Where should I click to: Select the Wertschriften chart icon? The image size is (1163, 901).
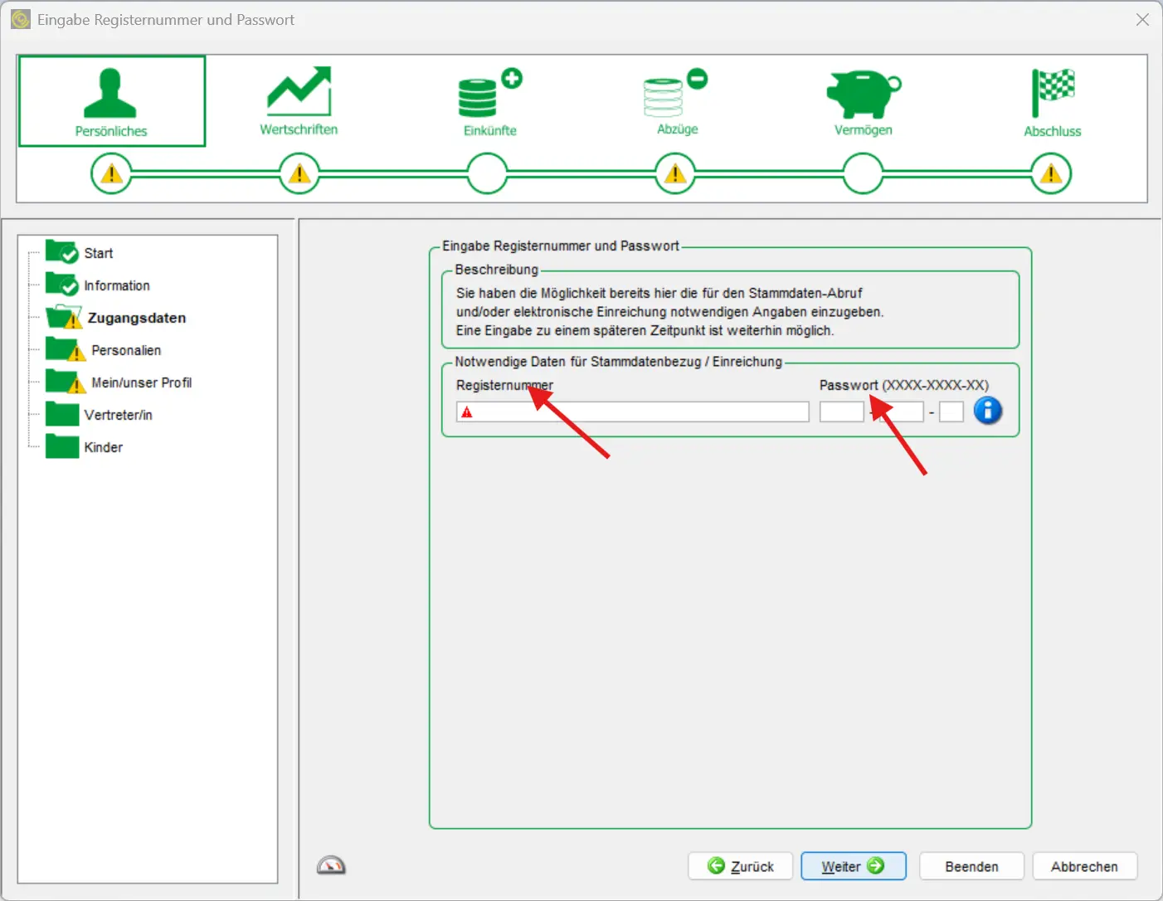[x=299, y=92]
